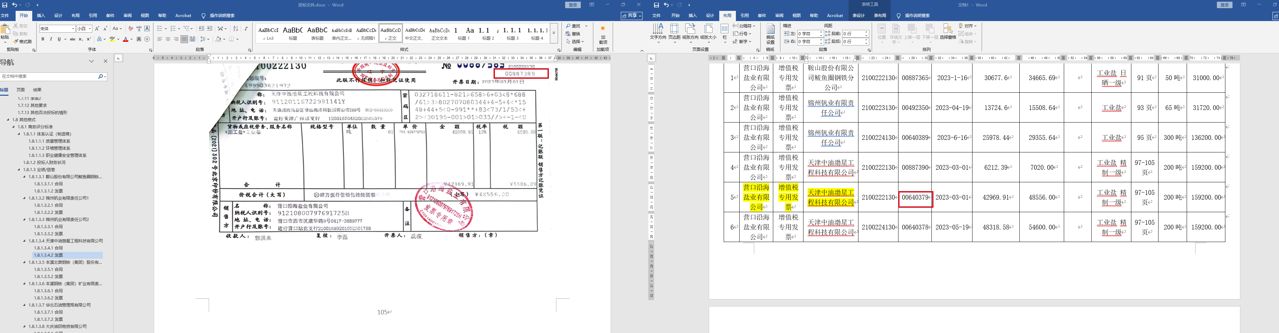Open 插入 tab in left Word window
1279x333 pixels.
click(41, 16)
